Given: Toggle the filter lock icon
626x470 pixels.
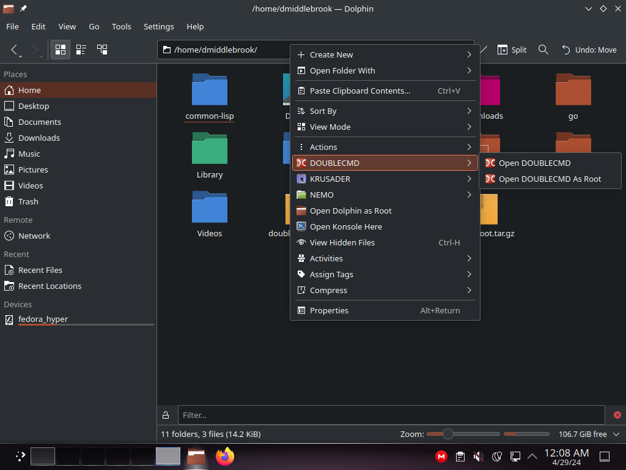Looking at the screenshot, I should tap(166, 416).
